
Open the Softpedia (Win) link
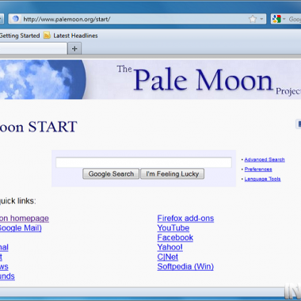tap(185, 266)
